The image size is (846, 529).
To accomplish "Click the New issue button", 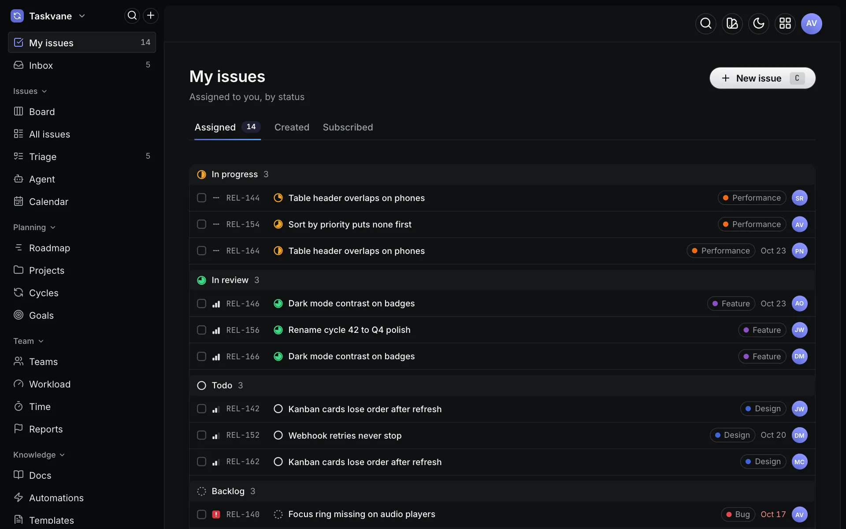I will coord(762,78).
